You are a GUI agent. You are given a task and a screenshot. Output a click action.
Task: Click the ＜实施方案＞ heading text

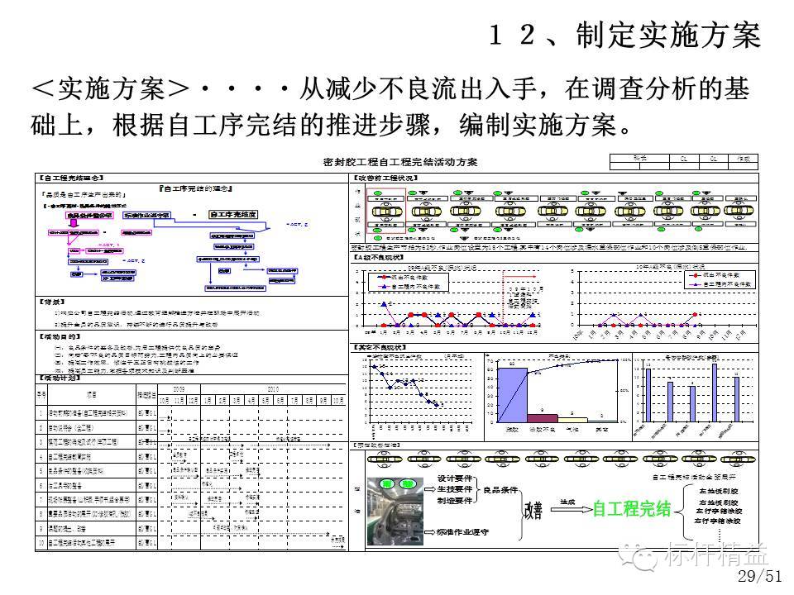tap(110, 89)
